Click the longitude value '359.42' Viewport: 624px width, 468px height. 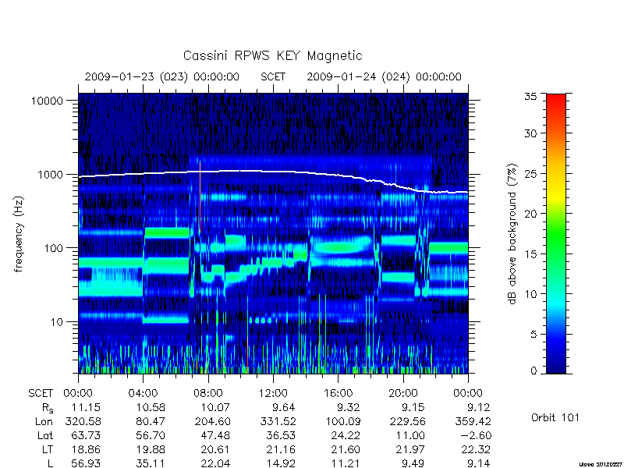coord(473,421)
